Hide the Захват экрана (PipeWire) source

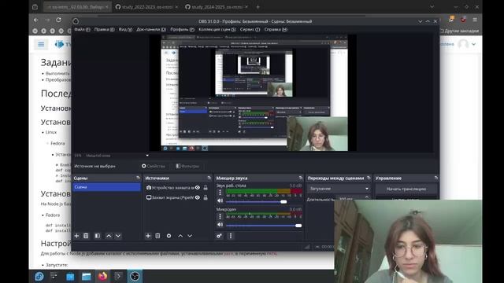point(198,197)
